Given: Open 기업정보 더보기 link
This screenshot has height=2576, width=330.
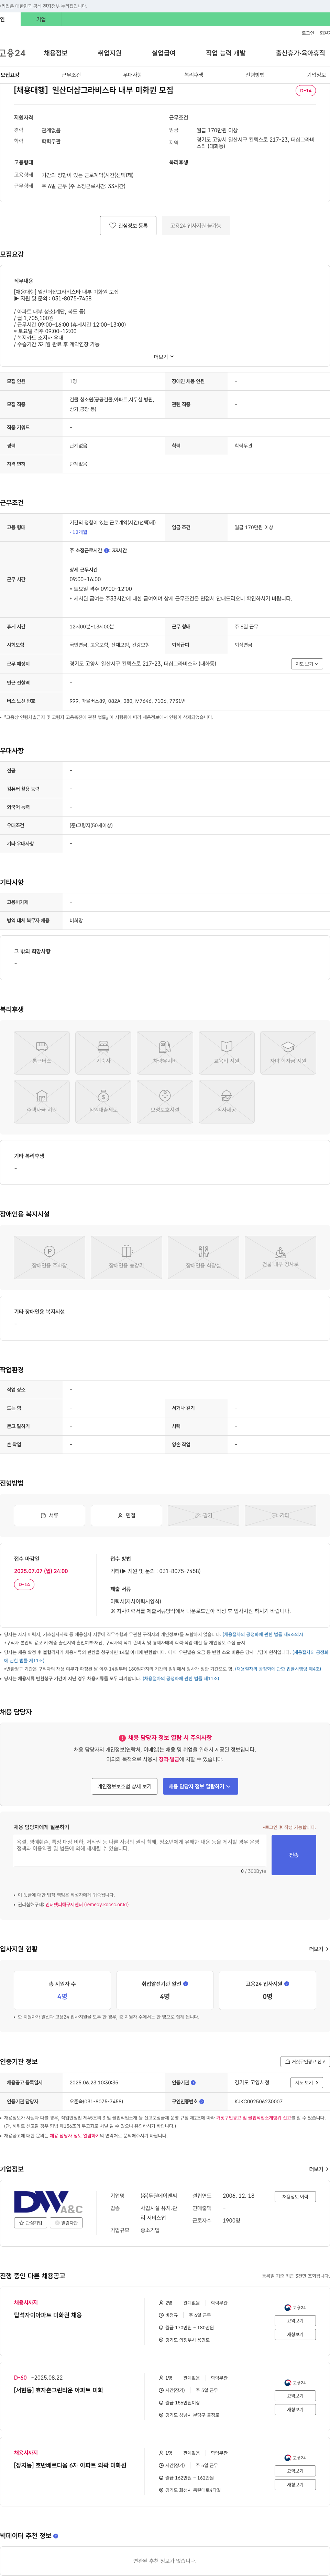Looking at the screenshot, I should pos(318,2169).
